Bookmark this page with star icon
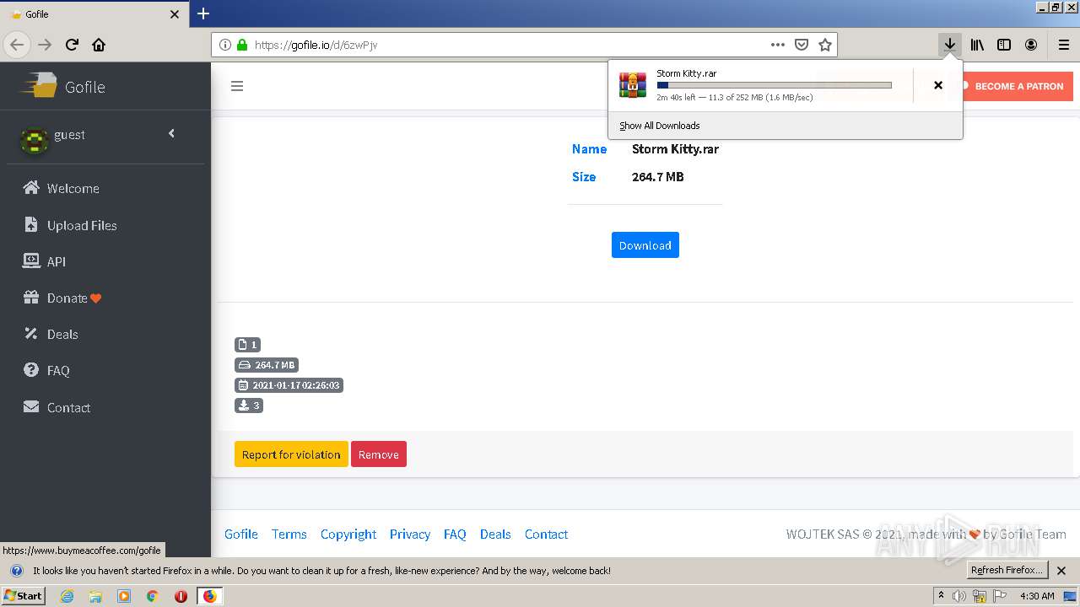This screenshot has height=607, width=1080. click(825, 45)
